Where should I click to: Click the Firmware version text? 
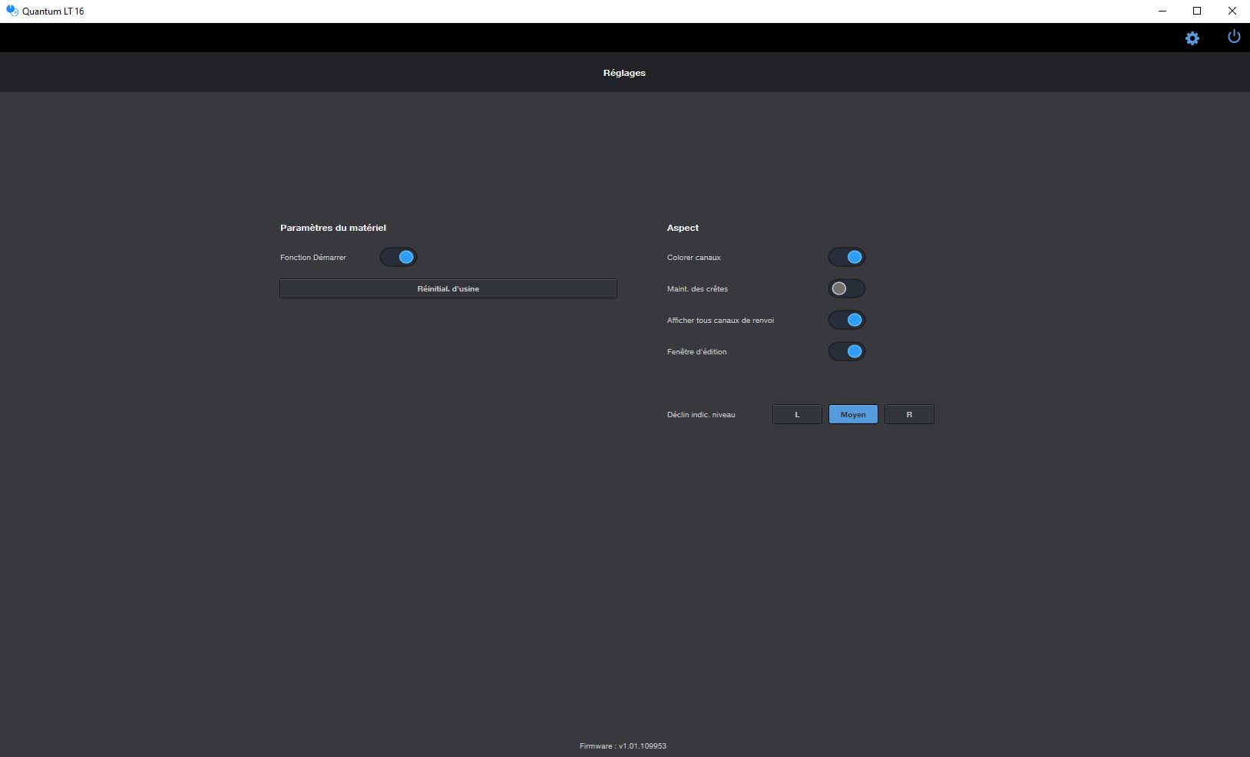pyautogui.click(x=623, y=745)
